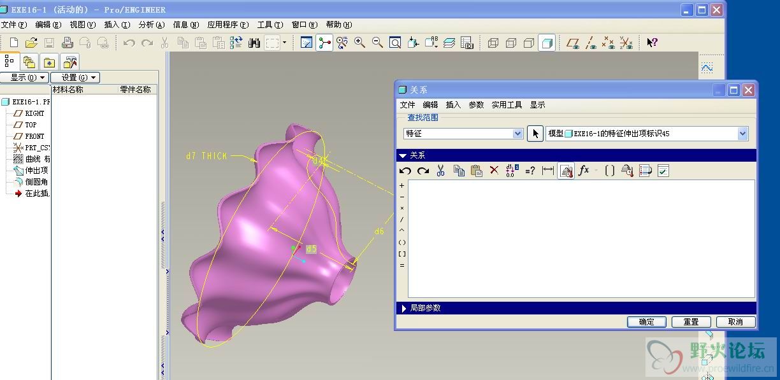Click the verify relations checkmark icon
780x380 pixels.
[663, 171]
